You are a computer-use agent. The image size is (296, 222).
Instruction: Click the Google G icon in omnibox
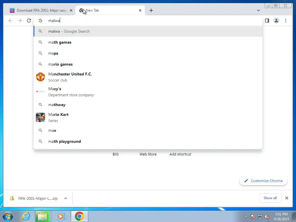[x=40, y=21]
